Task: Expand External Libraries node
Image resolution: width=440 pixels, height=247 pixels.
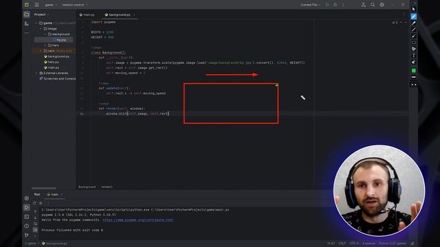Action: (36, 73)
